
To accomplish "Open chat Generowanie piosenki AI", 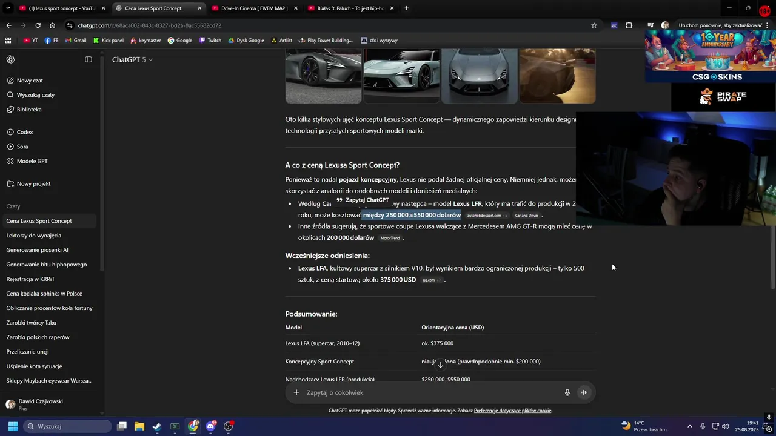I will 50,250.
